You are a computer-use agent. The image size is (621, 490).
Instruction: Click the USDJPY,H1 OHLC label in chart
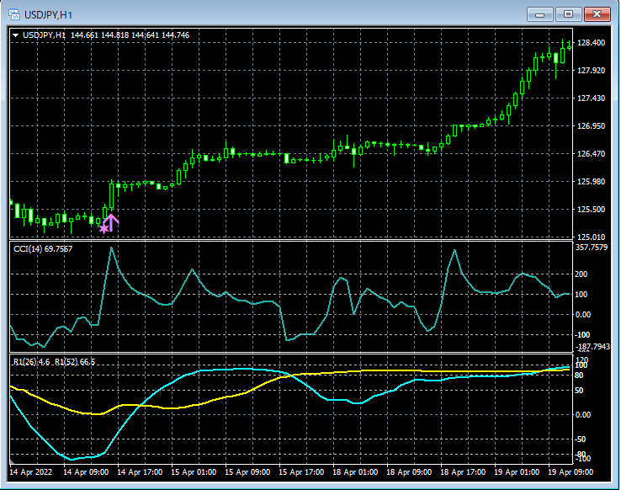(x=105, y=35)
